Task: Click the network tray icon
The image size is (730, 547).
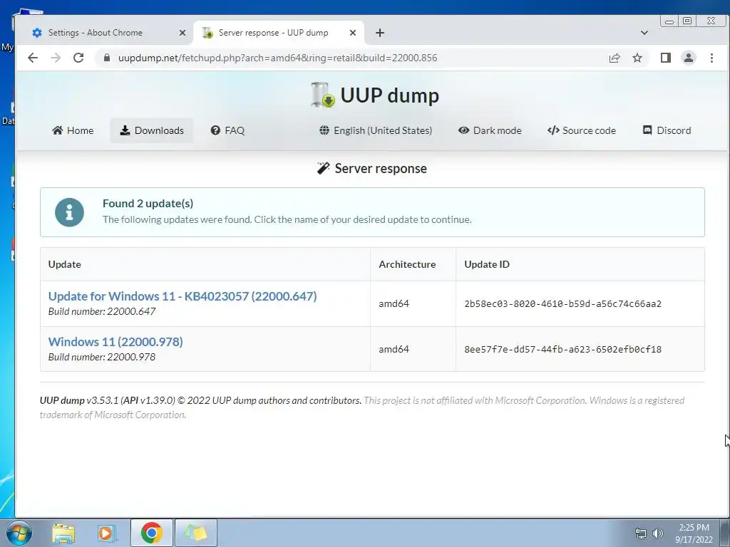Action: 641,533
